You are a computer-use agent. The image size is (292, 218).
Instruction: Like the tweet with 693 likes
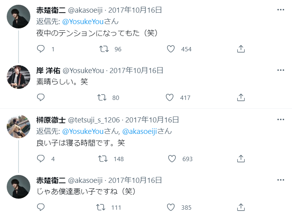(172, 159)
